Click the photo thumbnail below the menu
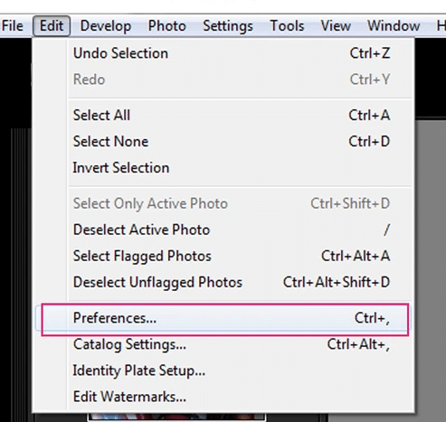 click(176, 417)
